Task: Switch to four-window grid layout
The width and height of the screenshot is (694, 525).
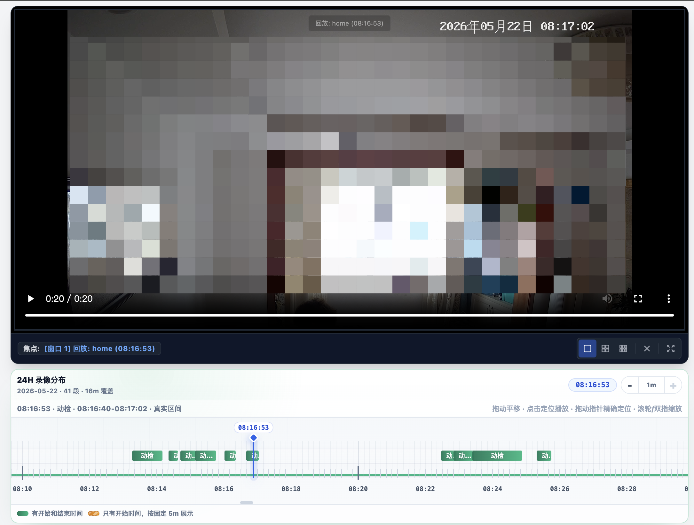Action: tap(605, 349)
